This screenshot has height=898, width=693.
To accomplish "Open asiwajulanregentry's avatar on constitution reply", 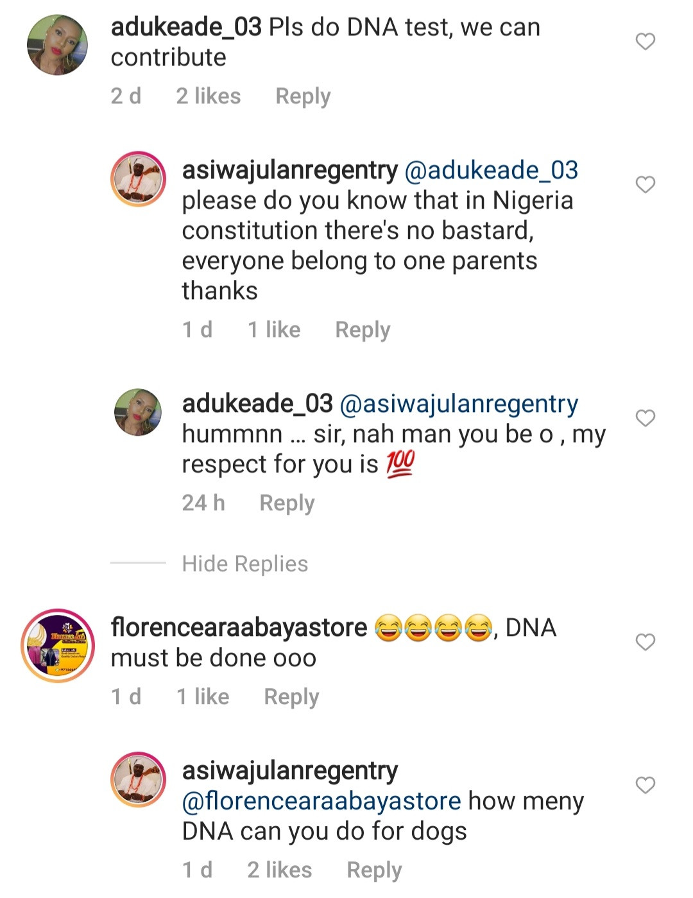I will (139, 179).
